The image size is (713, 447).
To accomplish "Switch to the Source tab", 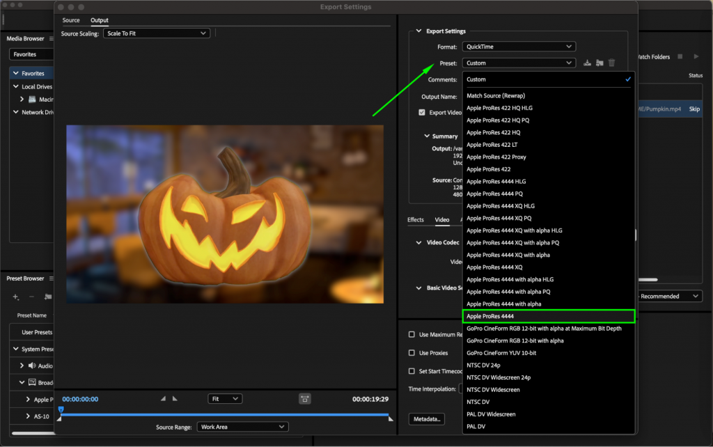I will click(x=70, y=20).
